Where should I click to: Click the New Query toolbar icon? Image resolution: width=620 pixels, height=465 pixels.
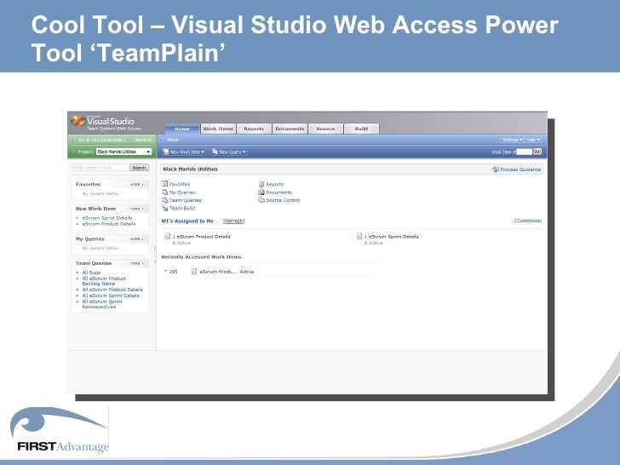pyautogui.click(x=215, y=152)
